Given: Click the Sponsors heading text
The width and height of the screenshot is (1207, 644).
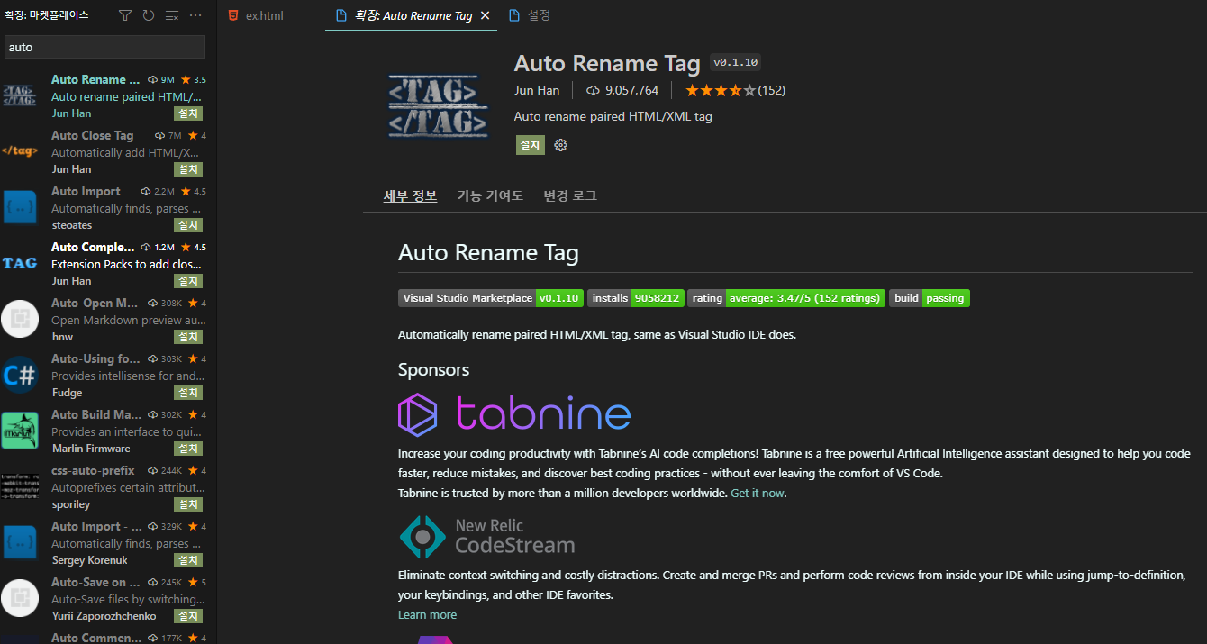Looking at the screenshot, I should (433, 369).
